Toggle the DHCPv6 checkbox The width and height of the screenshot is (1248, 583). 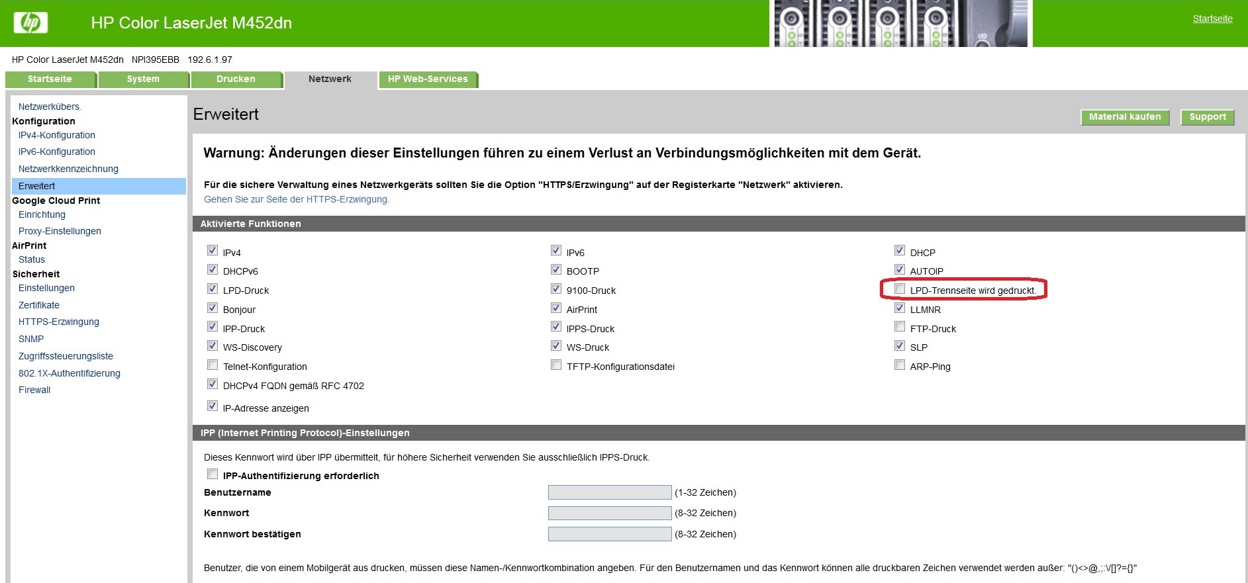[213, 269]
